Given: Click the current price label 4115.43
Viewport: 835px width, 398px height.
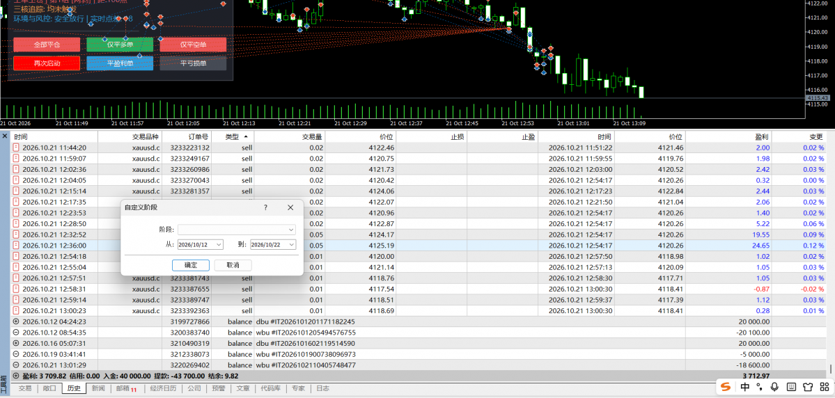Looking at the screenshot, I should click(x=820, y=98).
